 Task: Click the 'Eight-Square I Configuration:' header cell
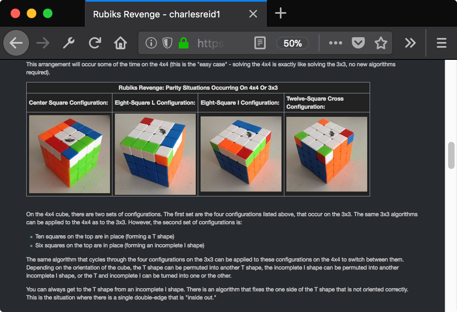[x=241, y=103]
